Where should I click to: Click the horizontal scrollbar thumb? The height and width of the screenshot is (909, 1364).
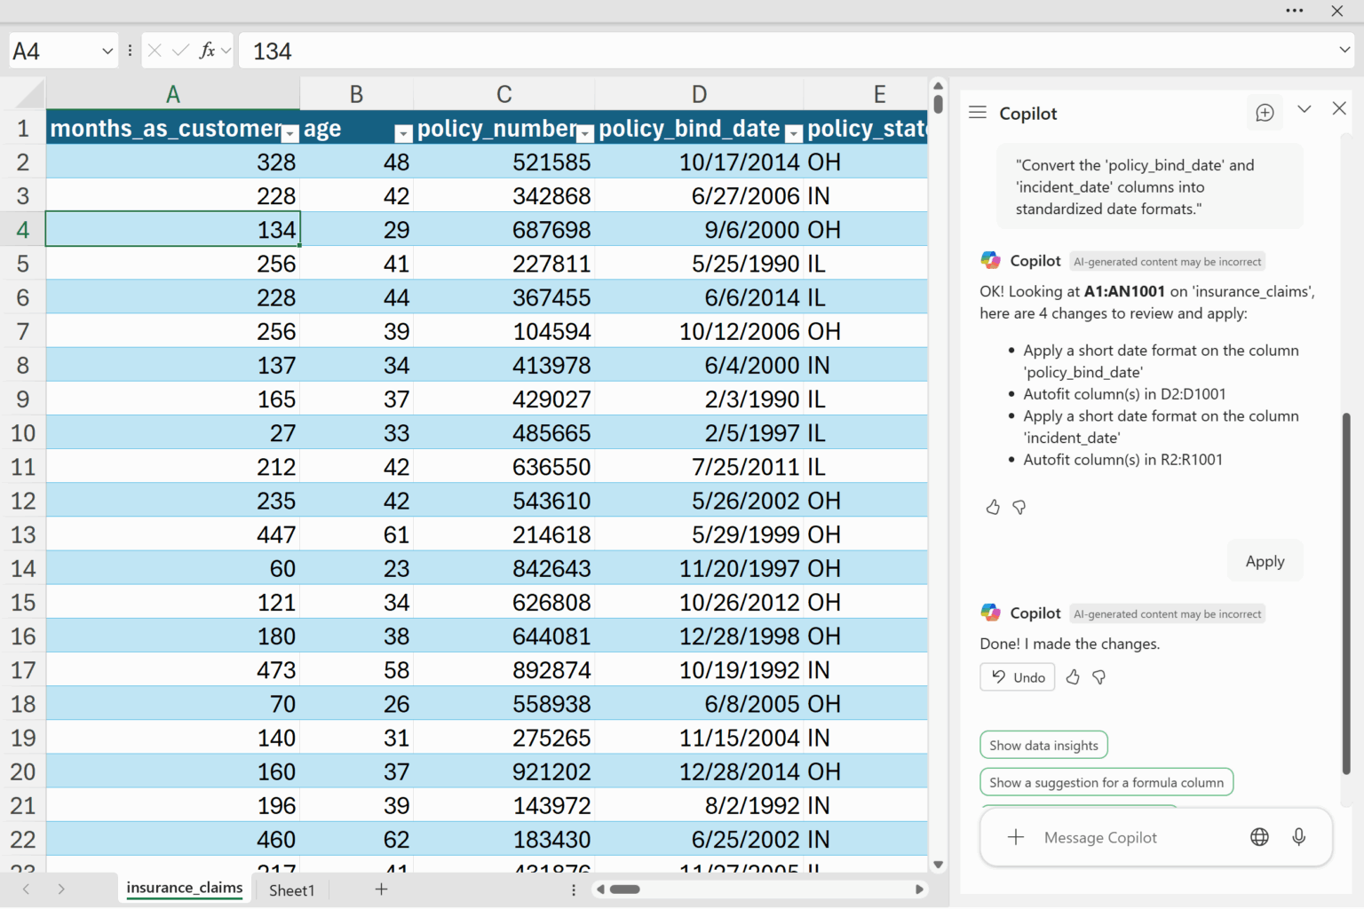point(624,889)
